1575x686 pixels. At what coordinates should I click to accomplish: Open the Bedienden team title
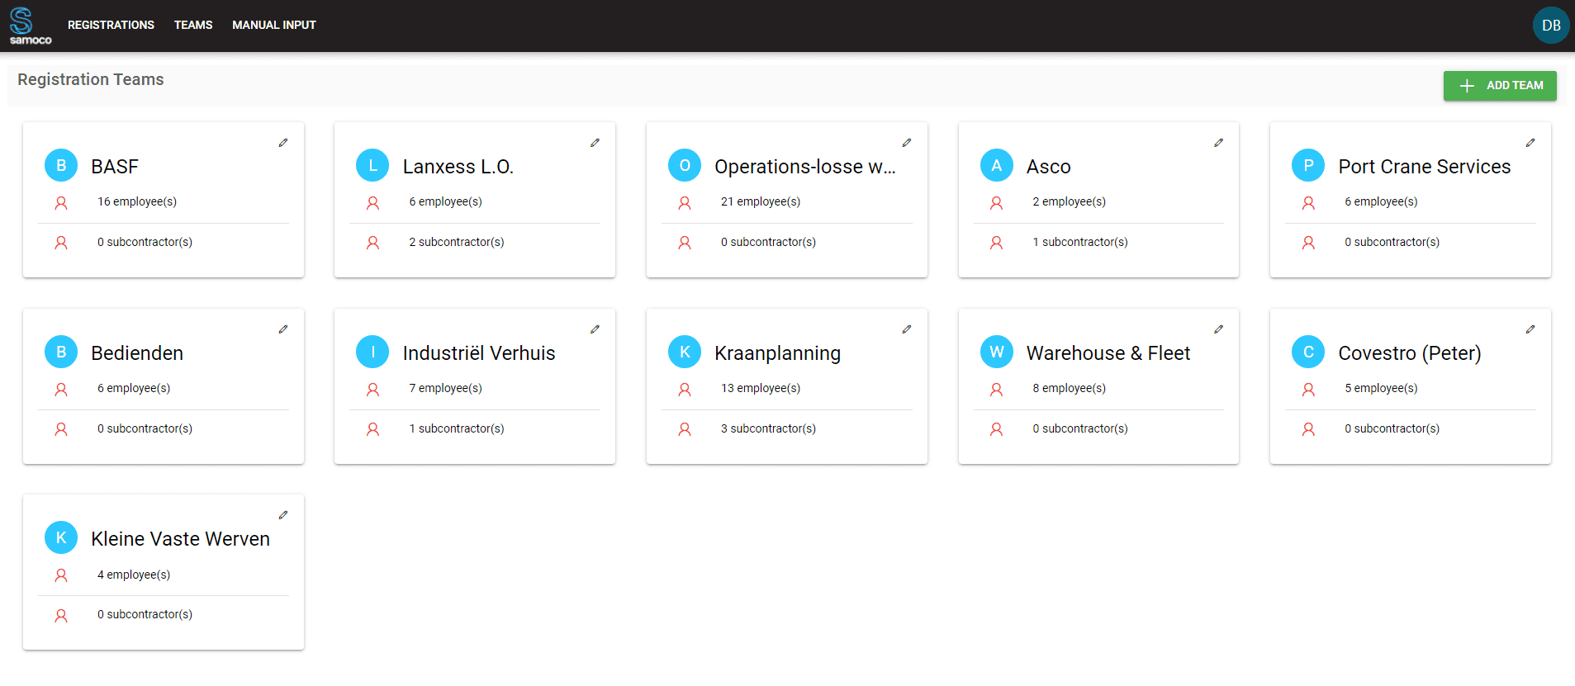[x=137, y=353]
